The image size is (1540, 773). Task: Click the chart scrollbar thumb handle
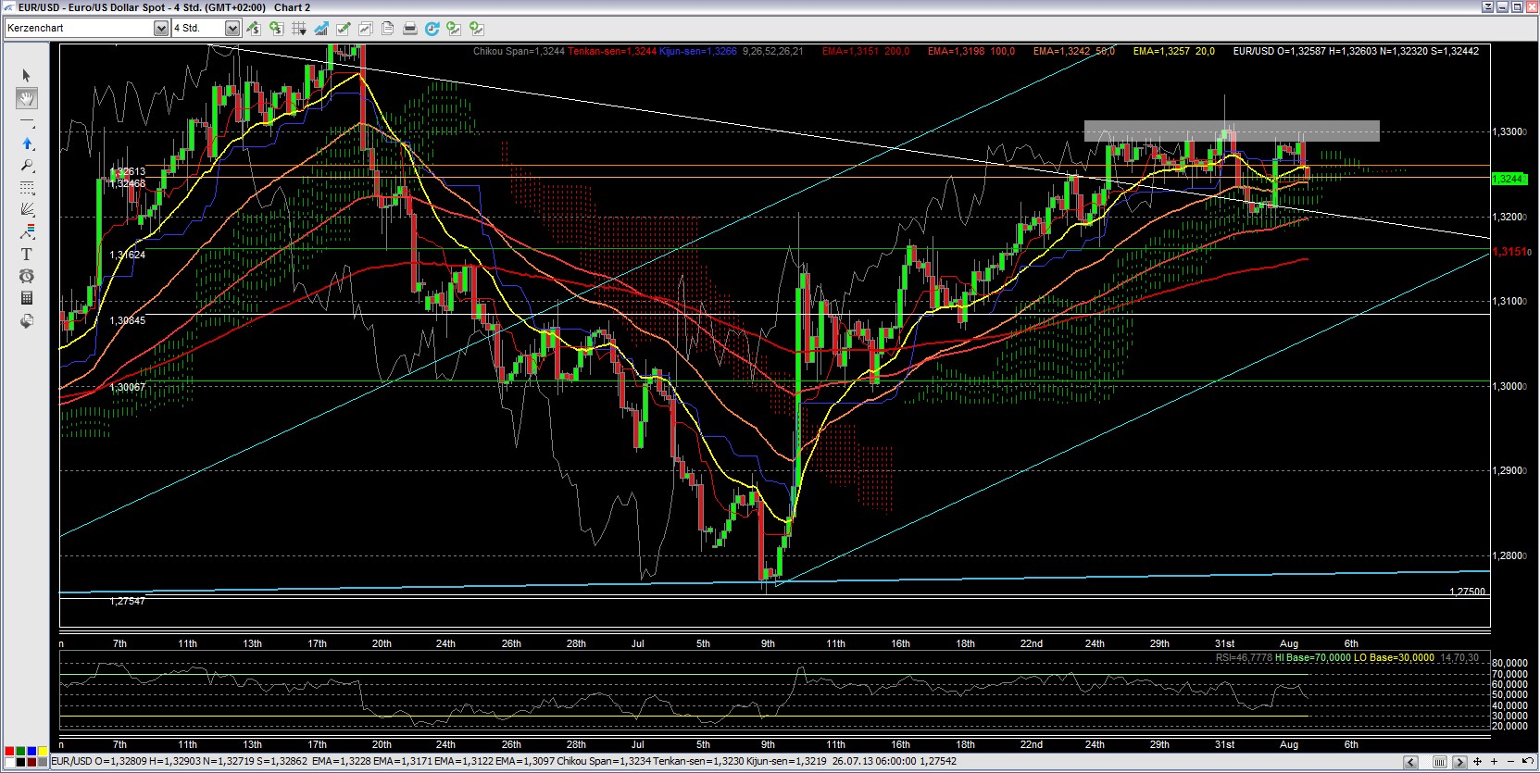point(1439,762)
